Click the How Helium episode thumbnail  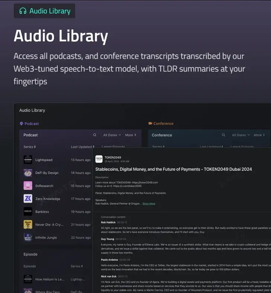(28, 279)
